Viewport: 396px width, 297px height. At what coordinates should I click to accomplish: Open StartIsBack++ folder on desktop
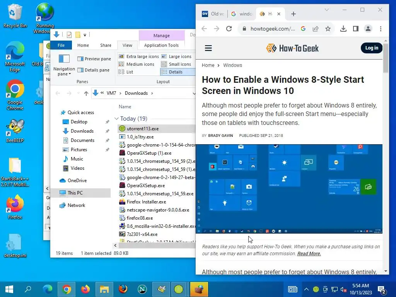coord(15,172)
